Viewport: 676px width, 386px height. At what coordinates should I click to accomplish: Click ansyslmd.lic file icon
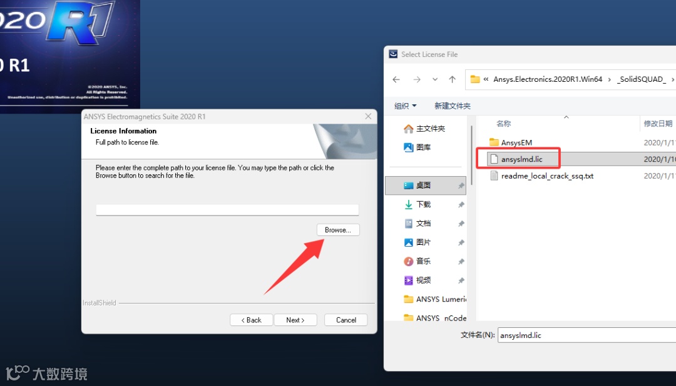click(x=494, y=159)
